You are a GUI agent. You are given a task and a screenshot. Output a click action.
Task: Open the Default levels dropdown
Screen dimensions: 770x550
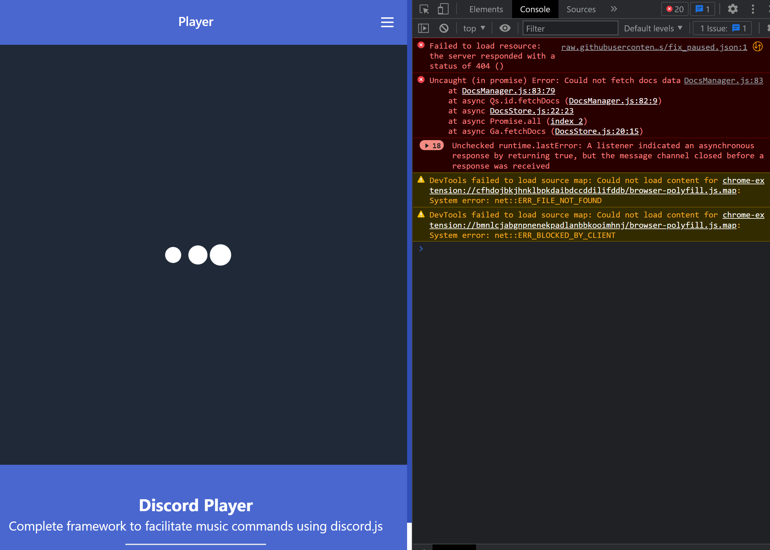coord(653,28)
